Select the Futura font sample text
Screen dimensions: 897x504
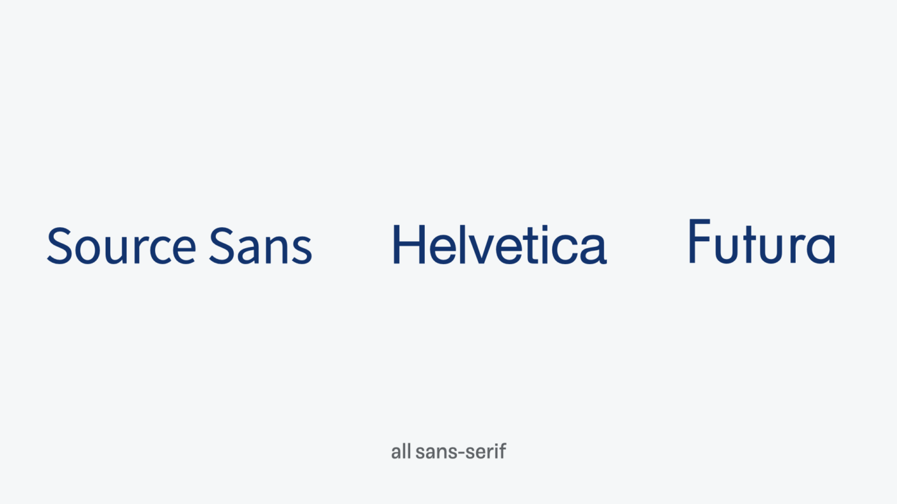point(762,241)
